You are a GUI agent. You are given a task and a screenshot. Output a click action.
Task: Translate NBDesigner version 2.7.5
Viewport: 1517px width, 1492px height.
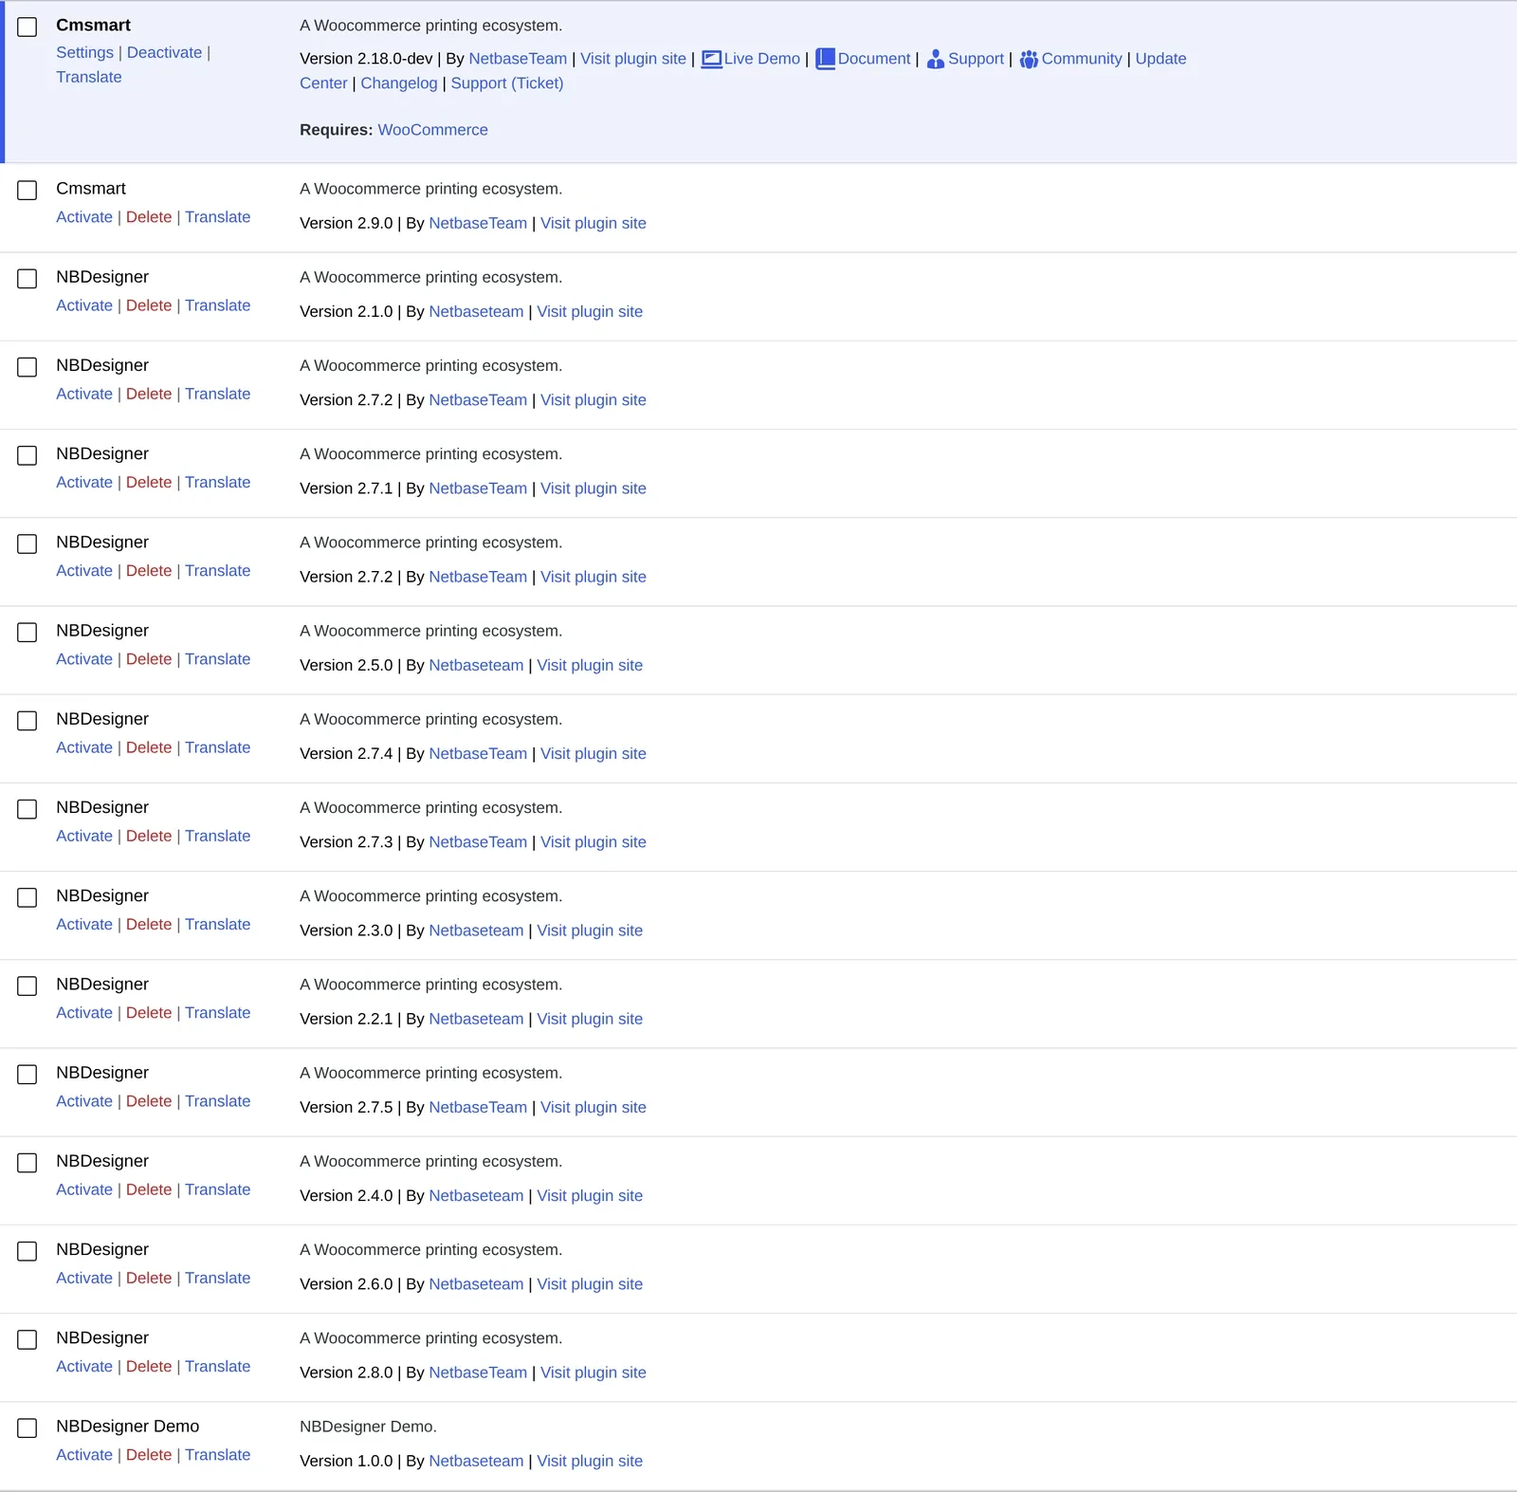(218, 1101)
